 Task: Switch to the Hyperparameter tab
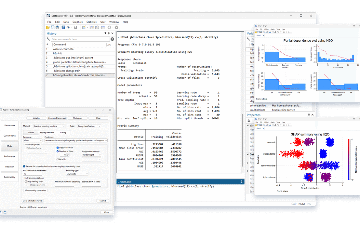(x=47, y=132)
